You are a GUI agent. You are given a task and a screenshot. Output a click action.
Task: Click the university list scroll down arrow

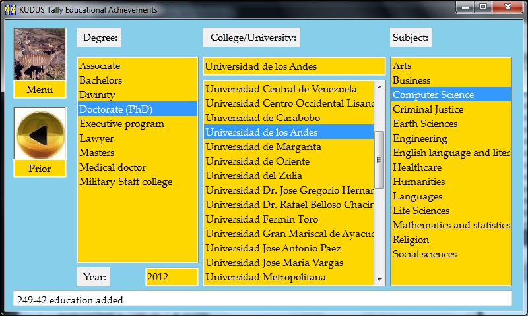point(379,279)
